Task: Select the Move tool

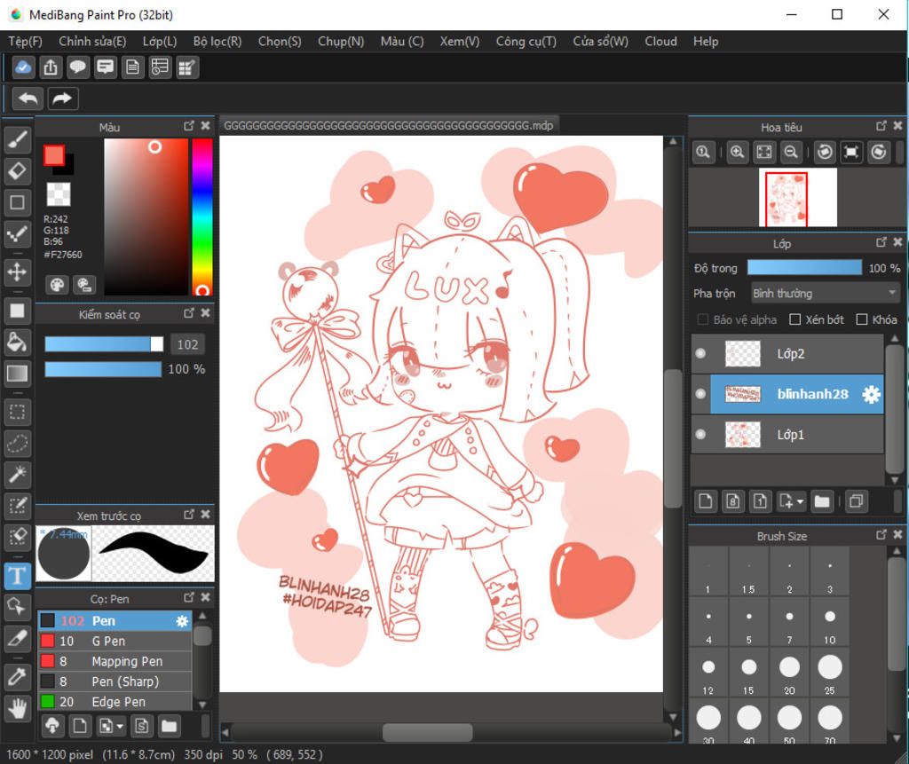Action: coord(18,272)
